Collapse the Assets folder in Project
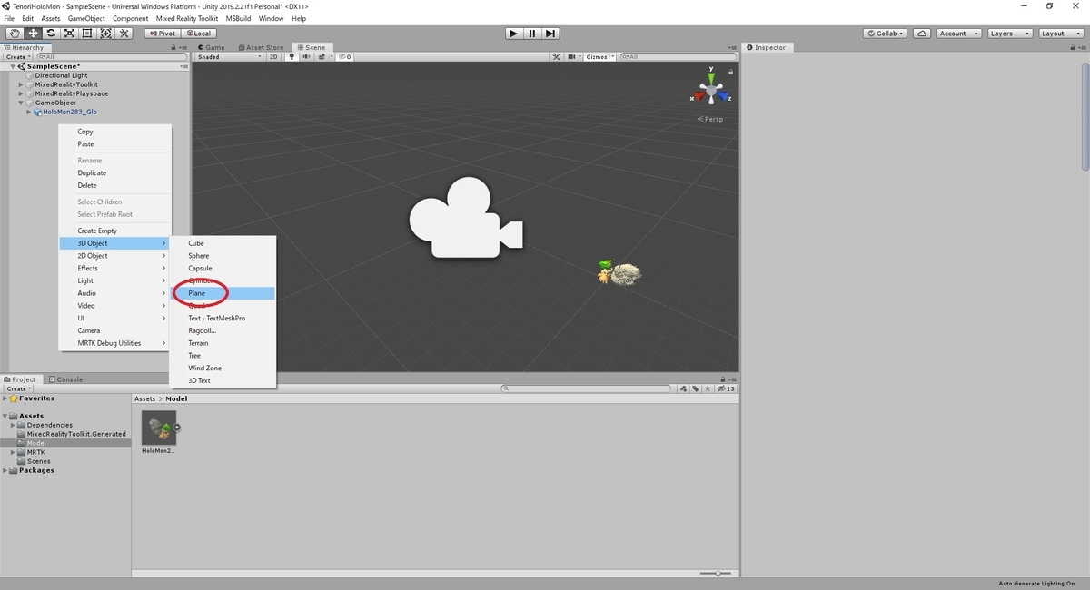Viewport: 1090px width, 590px height. click(6, 416)
